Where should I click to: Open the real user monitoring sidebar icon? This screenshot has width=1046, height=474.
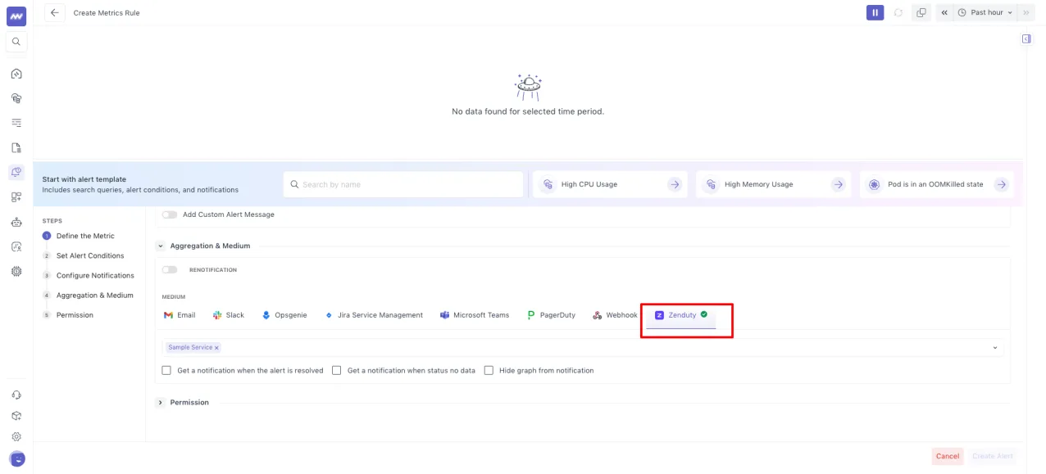point(16,246)
